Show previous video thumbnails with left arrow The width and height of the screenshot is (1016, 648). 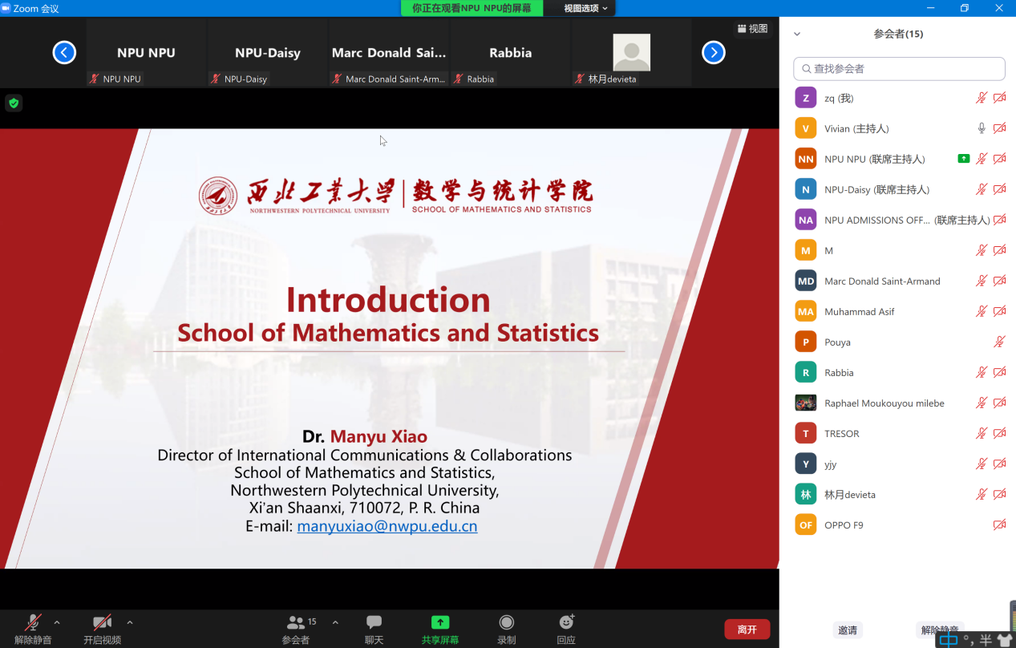[64, 53]
